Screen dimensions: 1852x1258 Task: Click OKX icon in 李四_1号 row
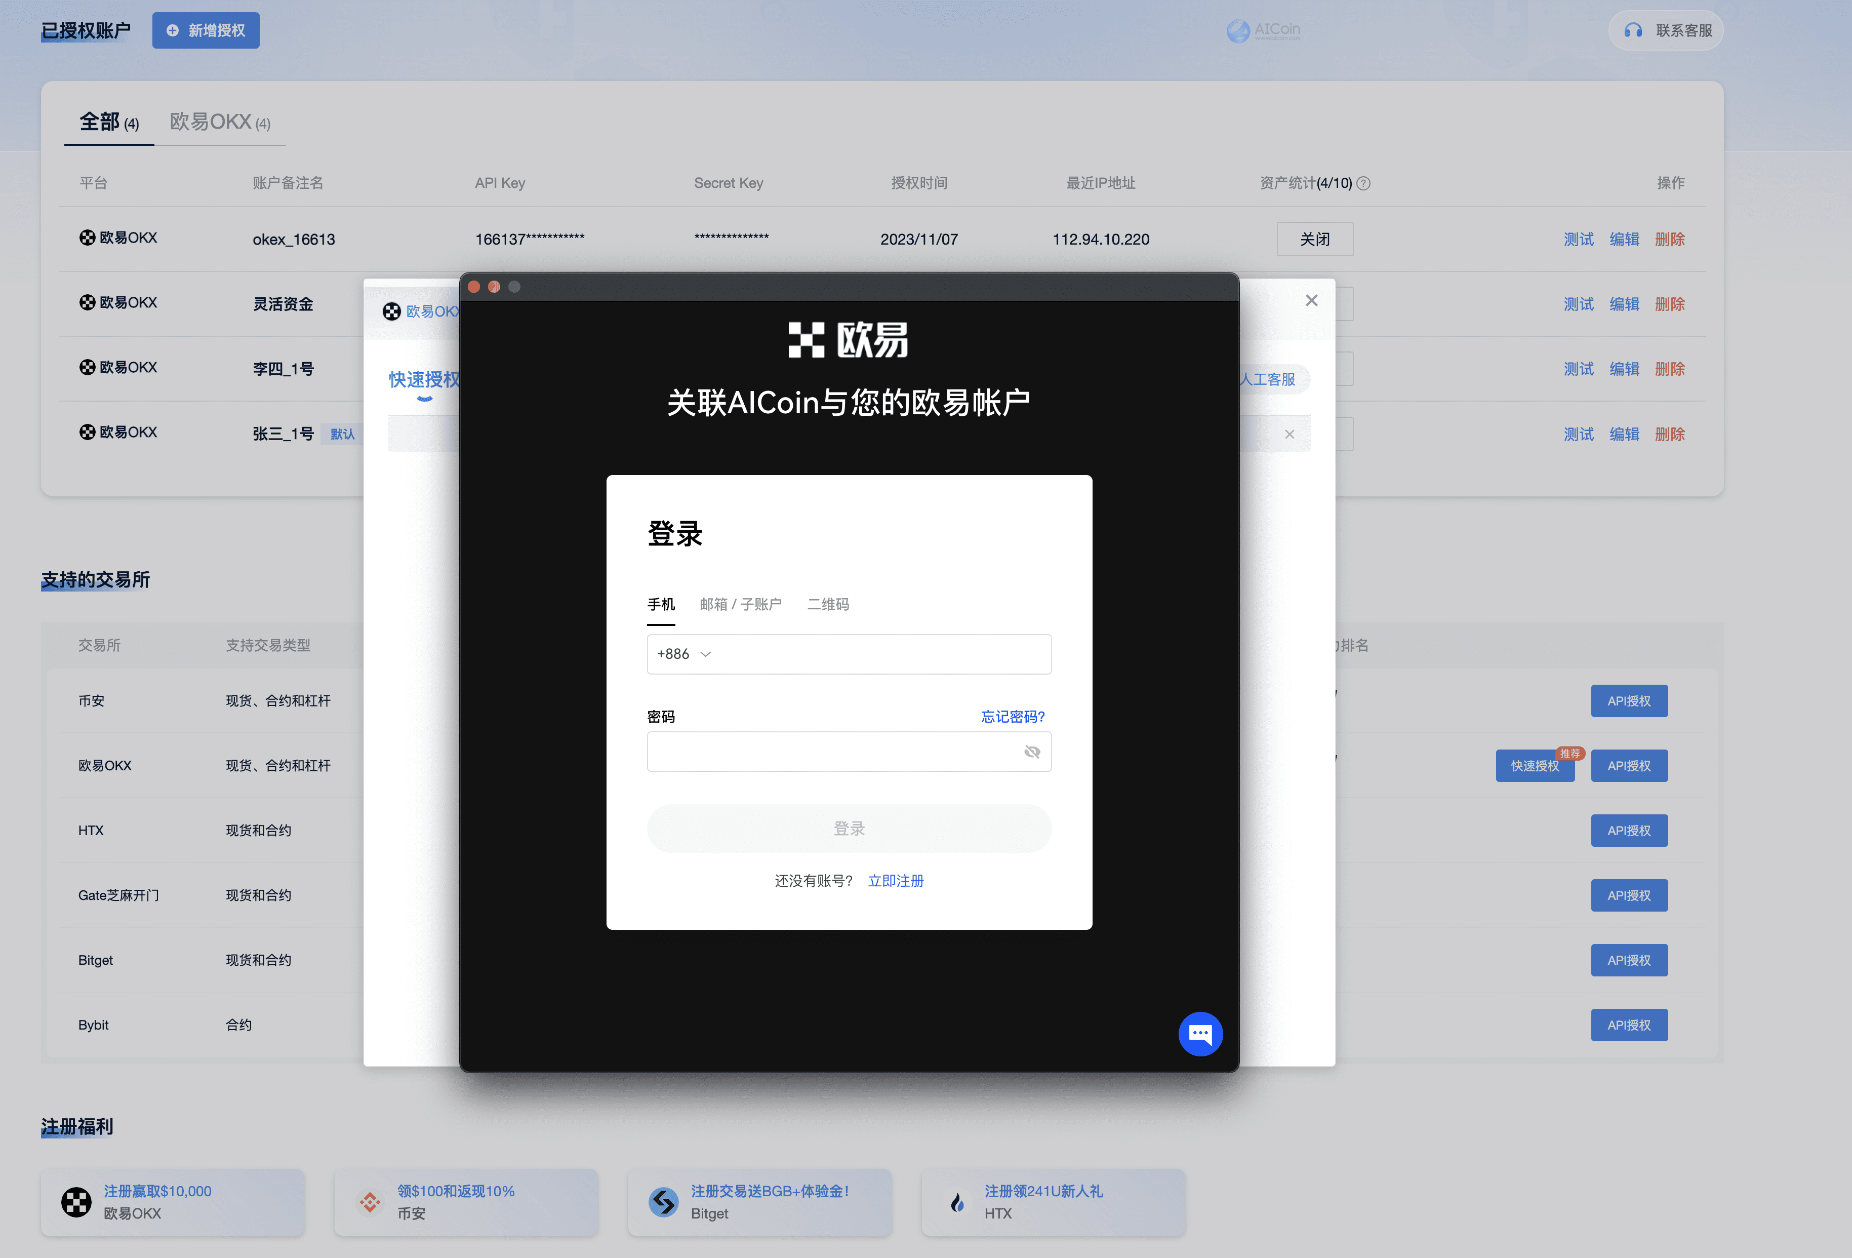click(x=87, y=367)
